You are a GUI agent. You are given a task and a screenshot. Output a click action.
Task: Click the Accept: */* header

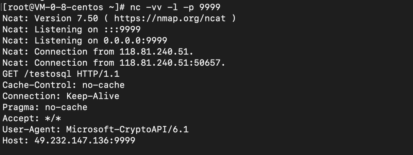[32, 118]
